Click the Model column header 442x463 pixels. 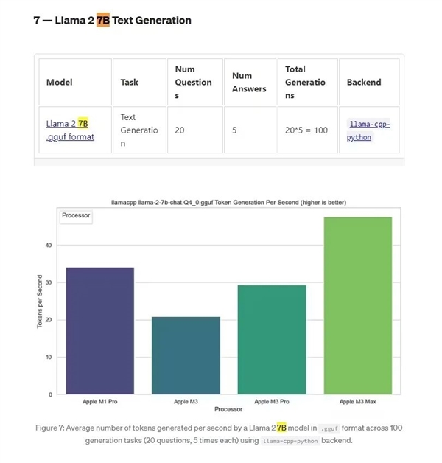pyautogui.click(x=75, y=82)
